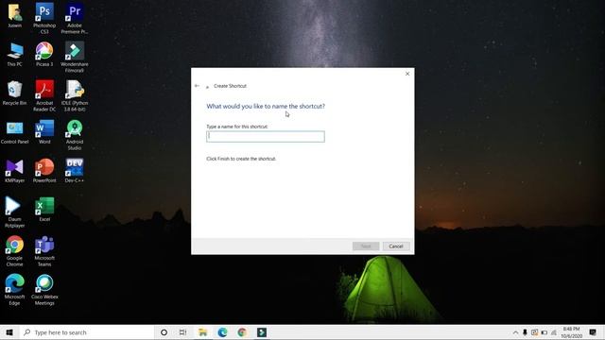Select the Daum Potplayer shortcut
This screenshot has width=605, height=340.
click(15, 212)
